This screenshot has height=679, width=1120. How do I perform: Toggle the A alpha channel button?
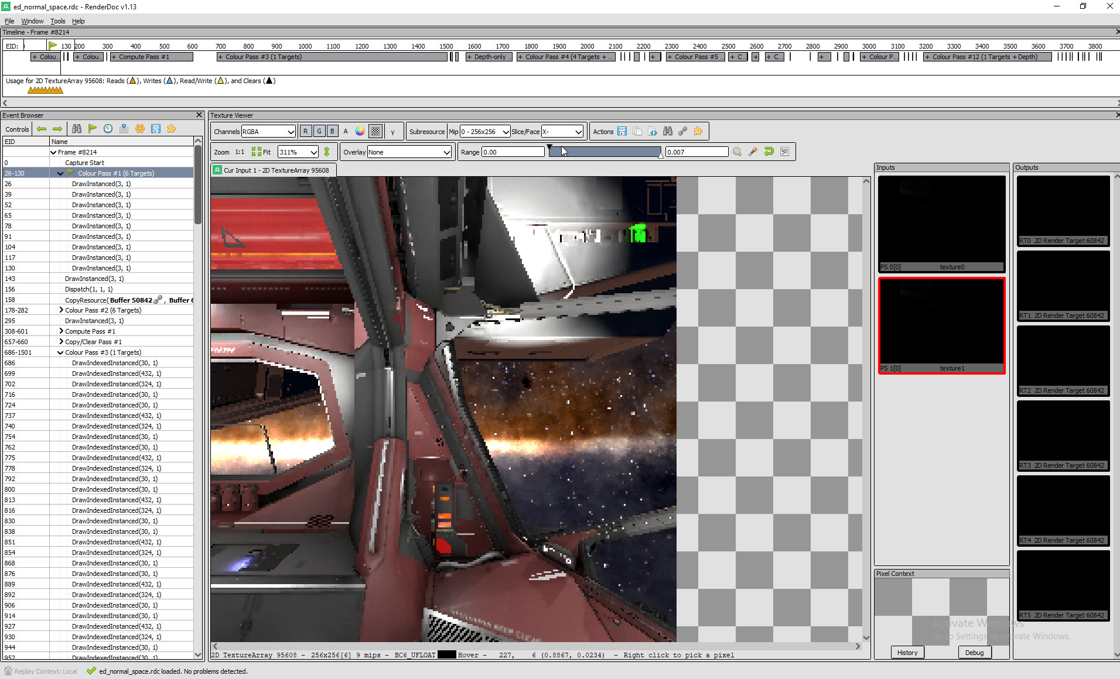(346, 131)
